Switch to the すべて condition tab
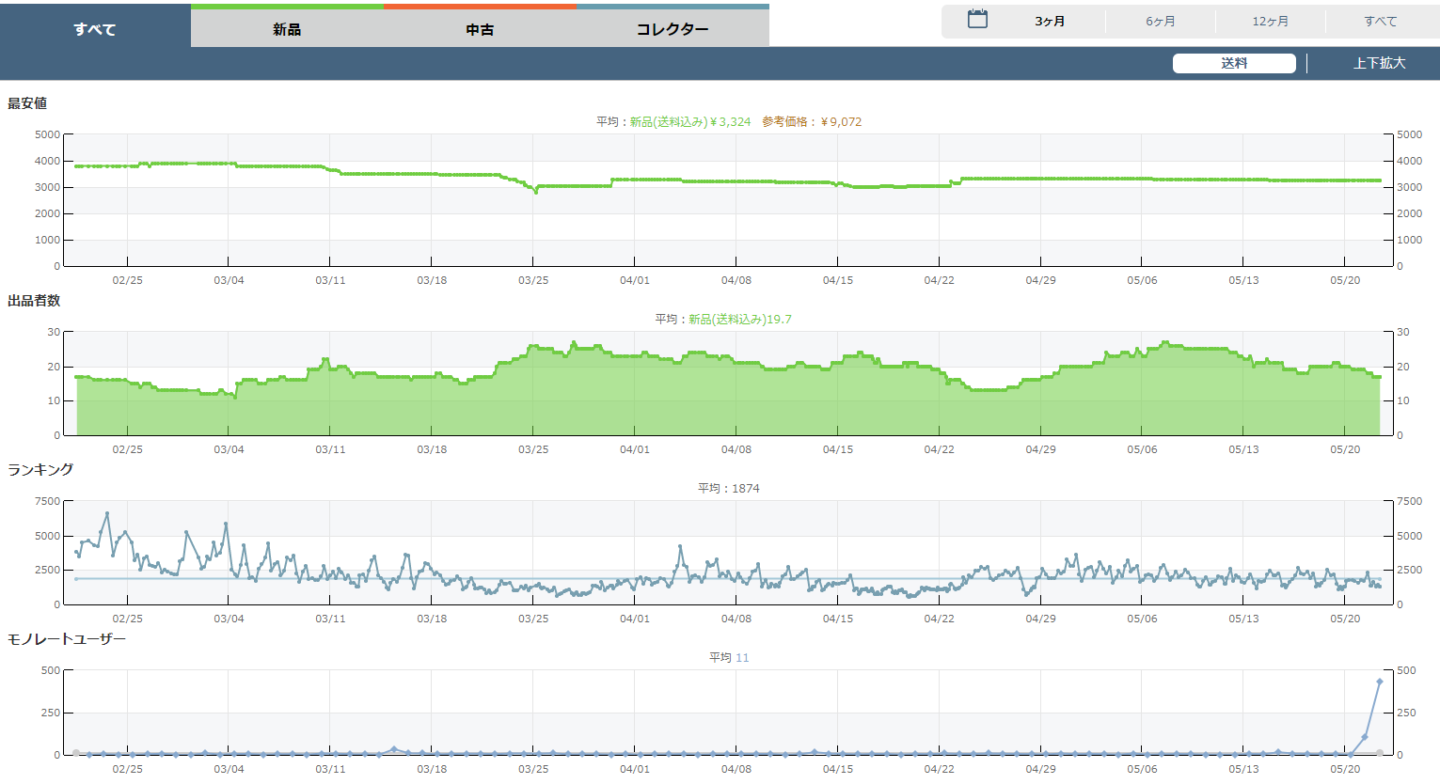 coord(95,29)
